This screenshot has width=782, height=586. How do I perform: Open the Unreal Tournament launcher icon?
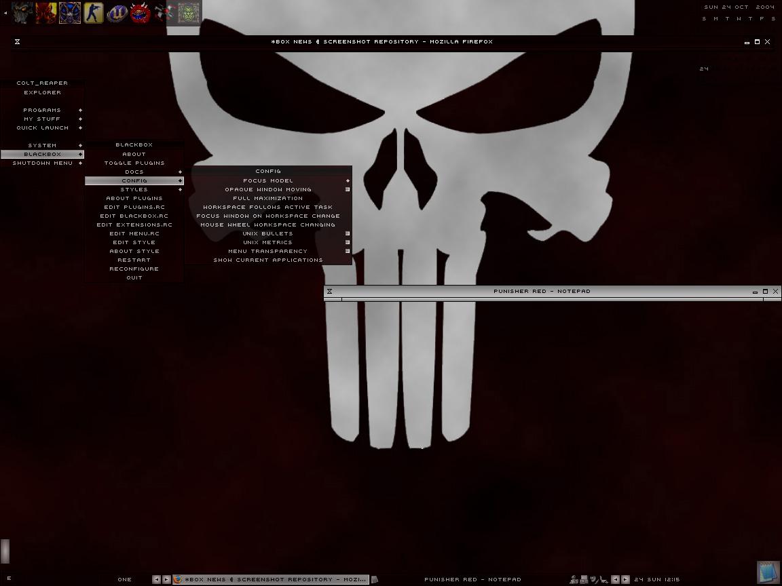coord(117,12)
